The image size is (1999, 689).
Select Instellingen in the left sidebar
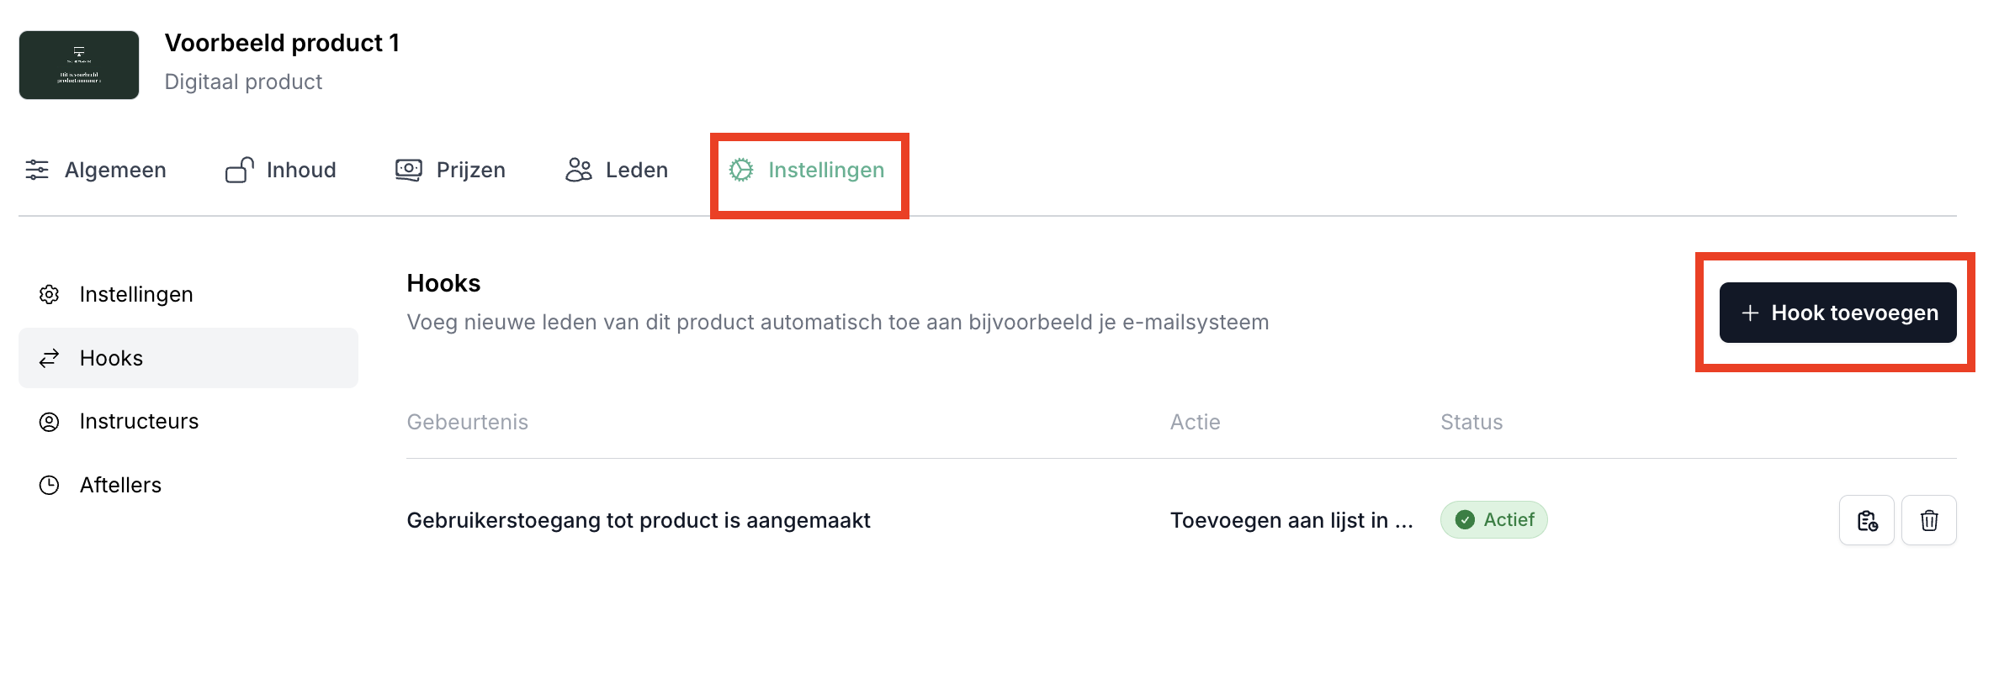(136, 294)
